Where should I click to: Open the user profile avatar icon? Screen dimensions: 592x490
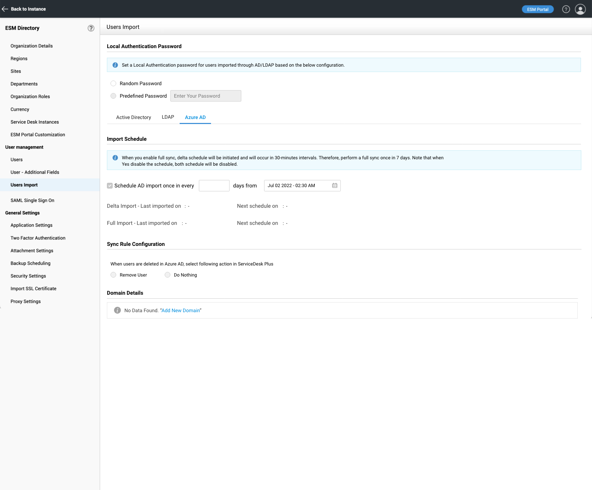pos(580,9)
